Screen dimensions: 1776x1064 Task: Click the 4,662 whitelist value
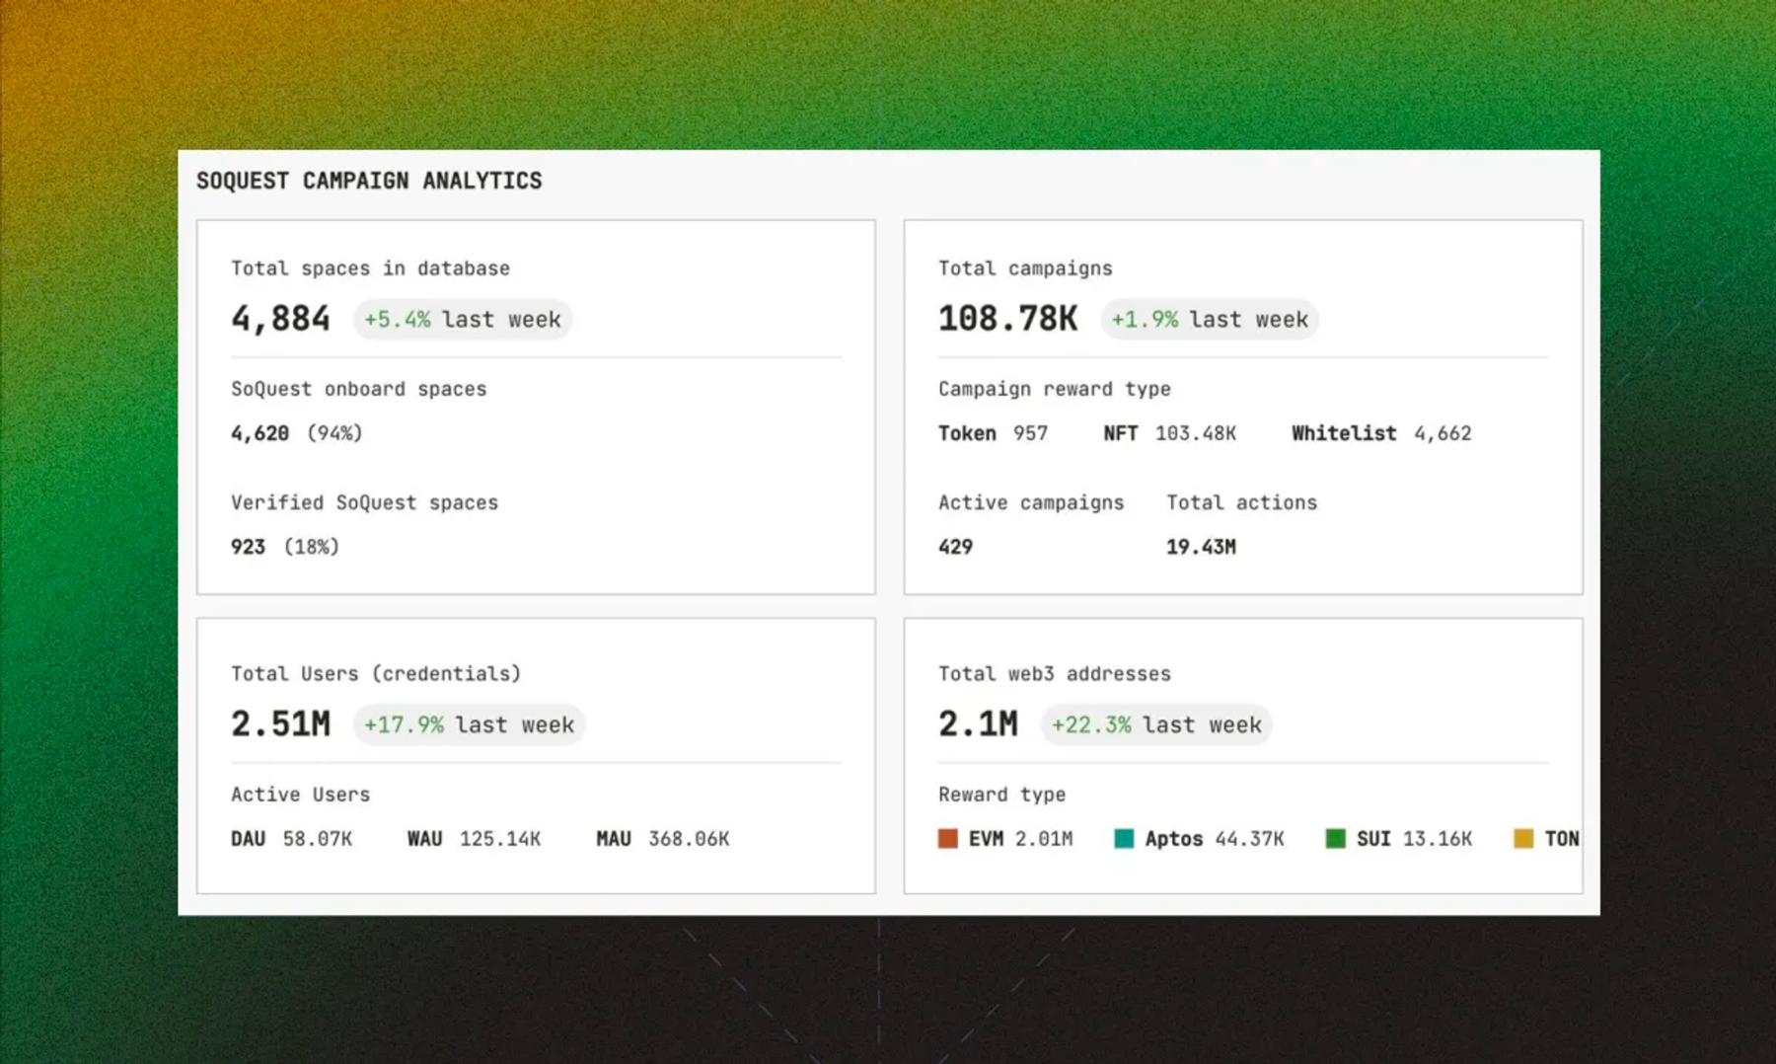coord(1443,433)
